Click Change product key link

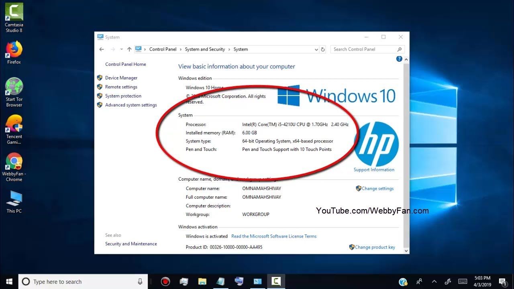pyautogui.click(x=375, y=247)
